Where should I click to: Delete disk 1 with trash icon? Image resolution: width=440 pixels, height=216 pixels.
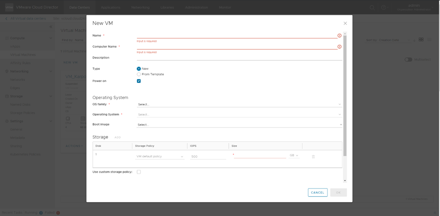tap(313, 156)
